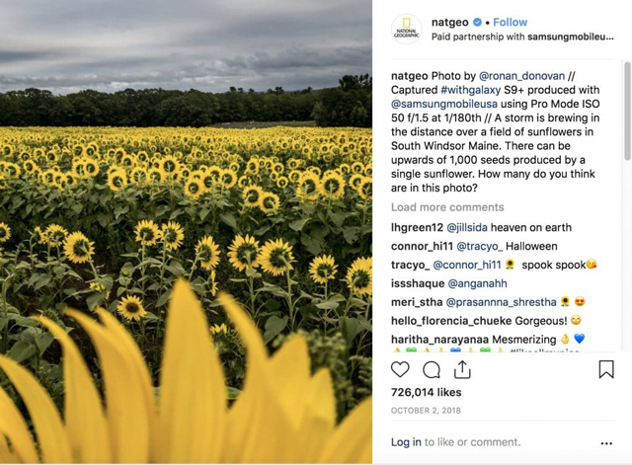Open the @ronan_donovan profile link
The height and width of the screenshot is (465, 632).
(521, 76)
